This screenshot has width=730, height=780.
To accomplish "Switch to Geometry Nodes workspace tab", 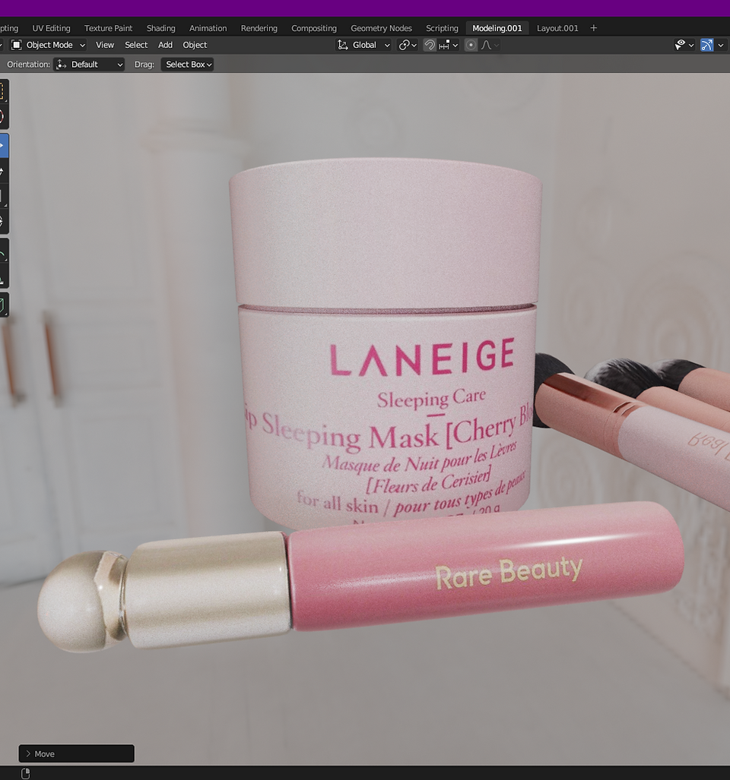I will [381, 28].
